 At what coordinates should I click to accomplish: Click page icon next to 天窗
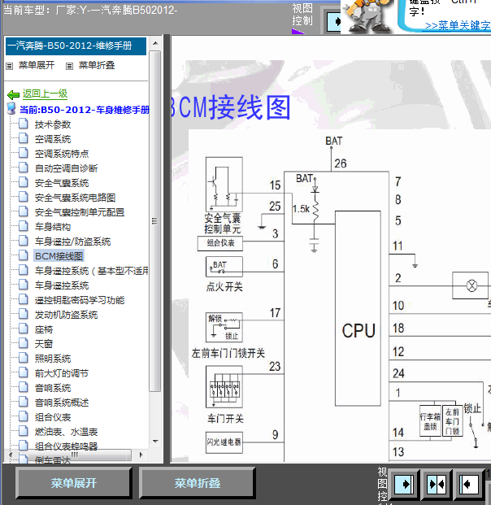point(24,343)
